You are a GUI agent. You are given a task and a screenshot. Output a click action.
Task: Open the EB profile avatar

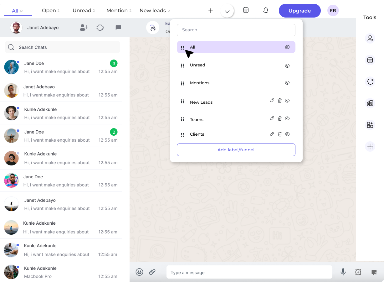(333, 11)
